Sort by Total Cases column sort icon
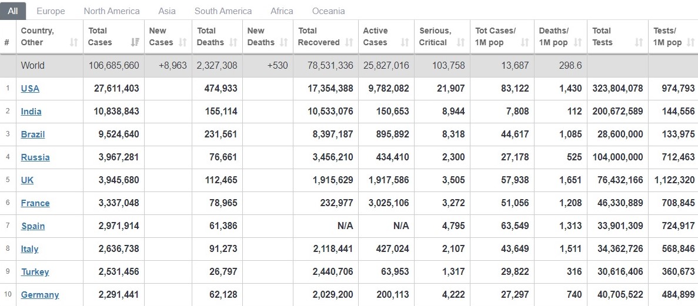 point(135,42)
